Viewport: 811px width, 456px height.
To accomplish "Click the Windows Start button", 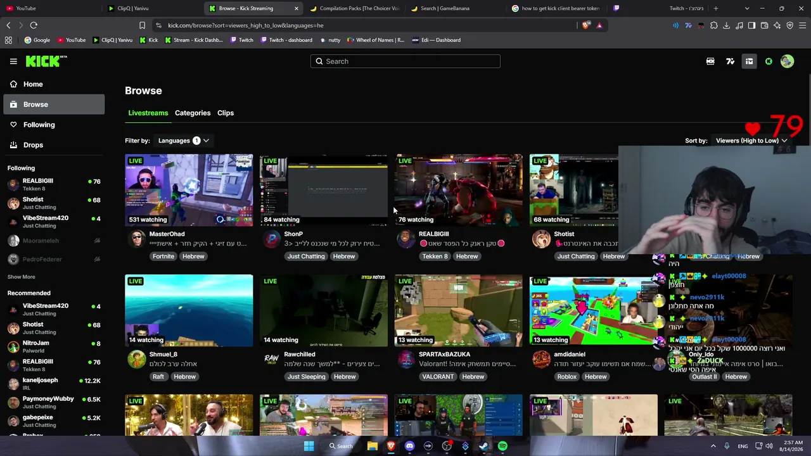I will click(x=309, y=446).
